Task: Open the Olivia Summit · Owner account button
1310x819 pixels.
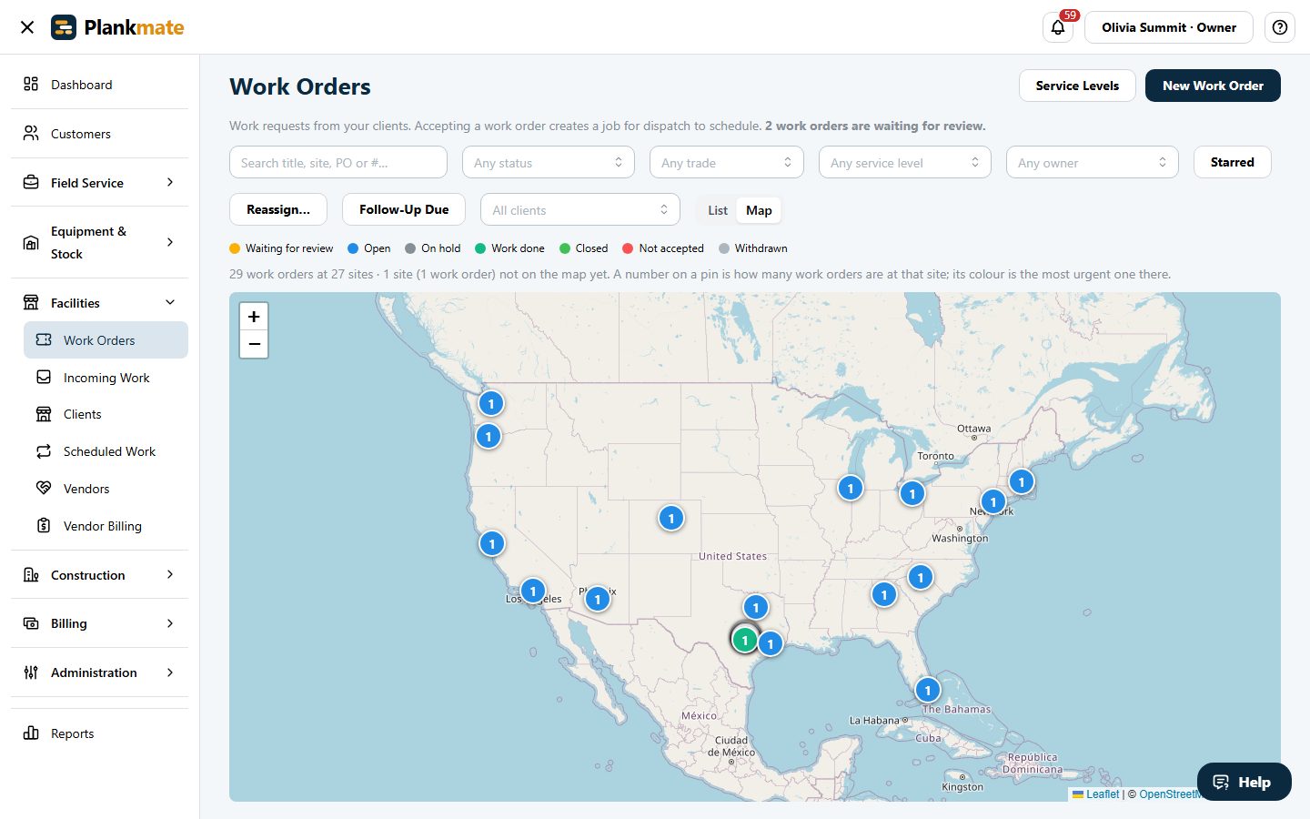Action: click(1169, 27)
